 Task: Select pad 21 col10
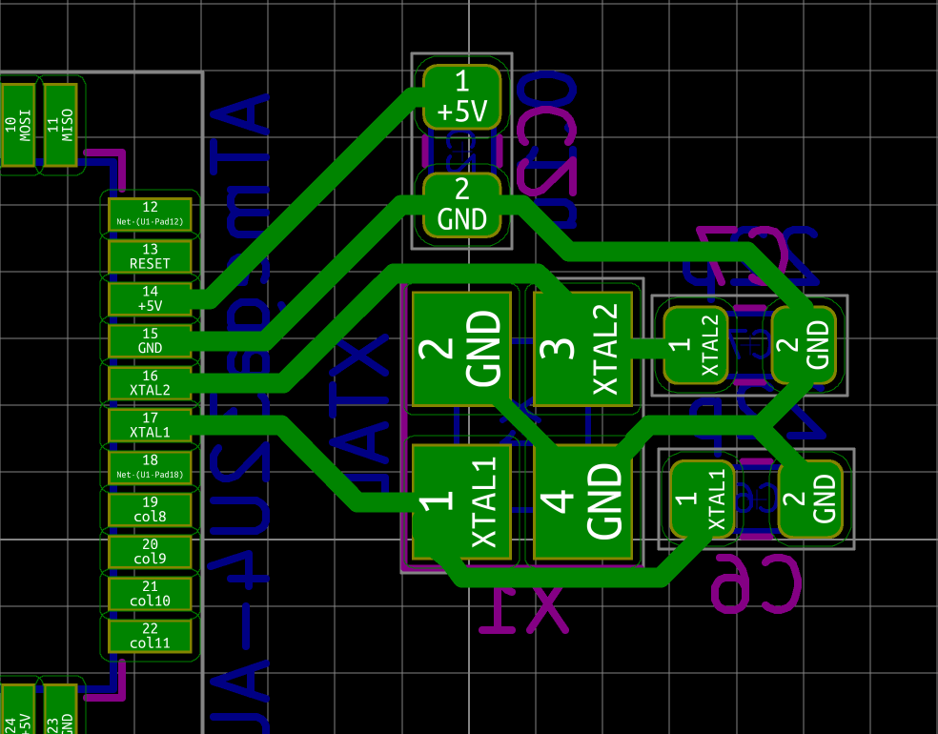click(x=150, y=594)
